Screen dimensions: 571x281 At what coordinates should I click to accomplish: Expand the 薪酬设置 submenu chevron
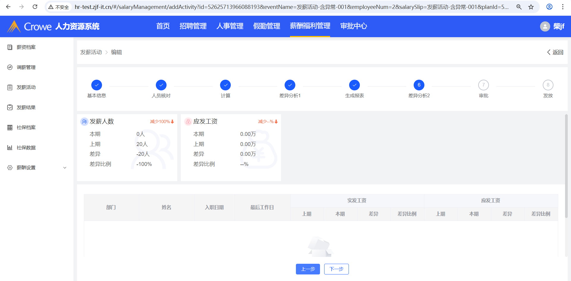(65, 168)
